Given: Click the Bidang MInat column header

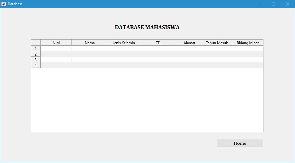Looking at the screenshot, I should (248, 43).
